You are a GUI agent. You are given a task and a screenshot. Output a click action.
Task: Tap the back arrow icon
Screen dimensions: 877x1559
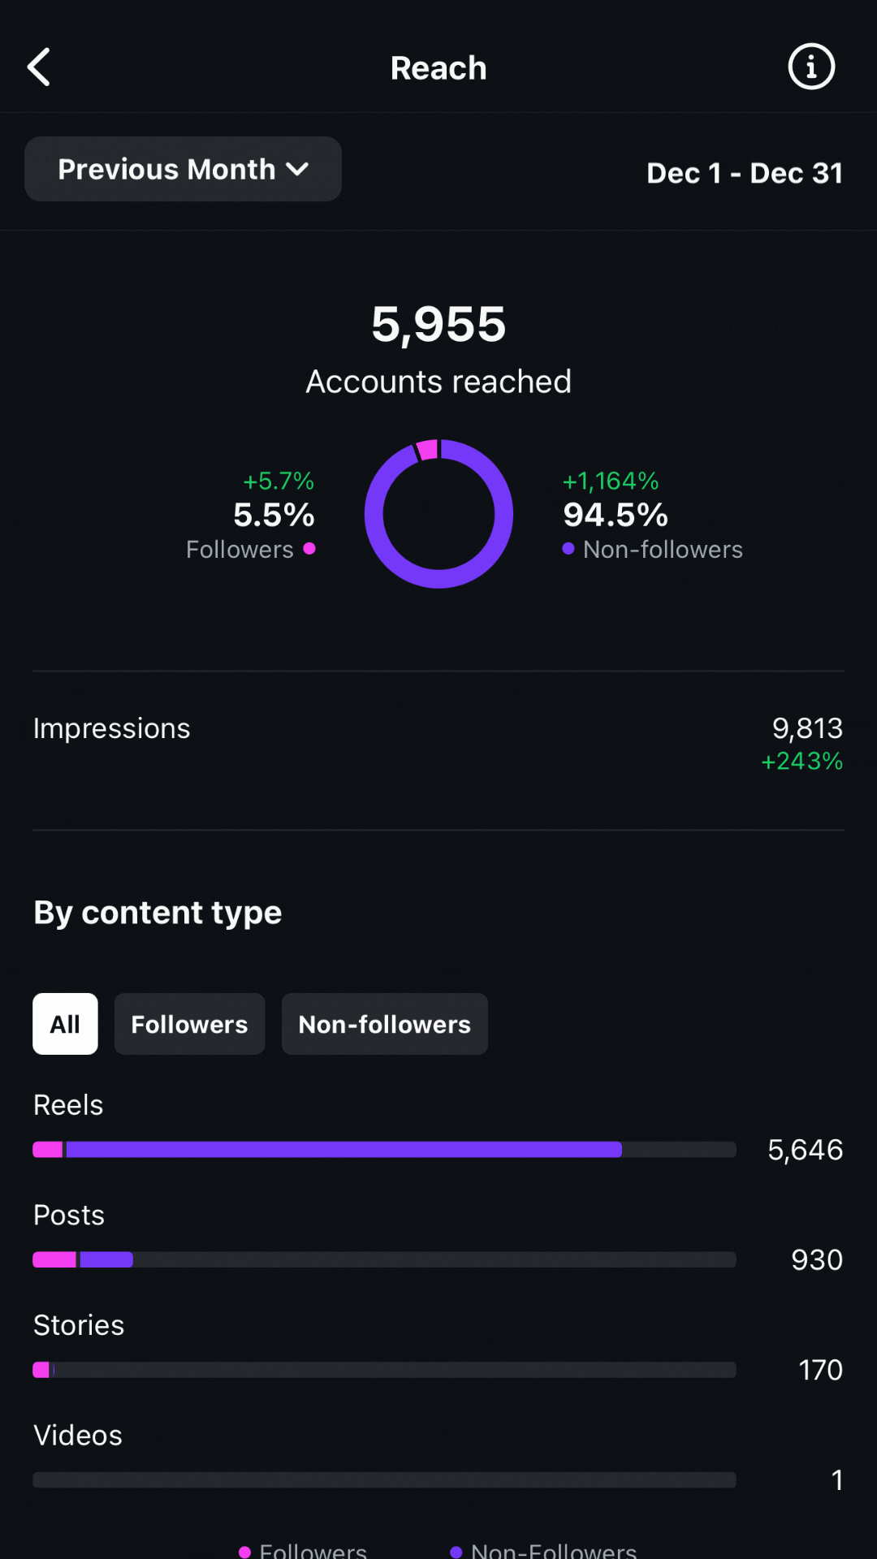[39, 67]
